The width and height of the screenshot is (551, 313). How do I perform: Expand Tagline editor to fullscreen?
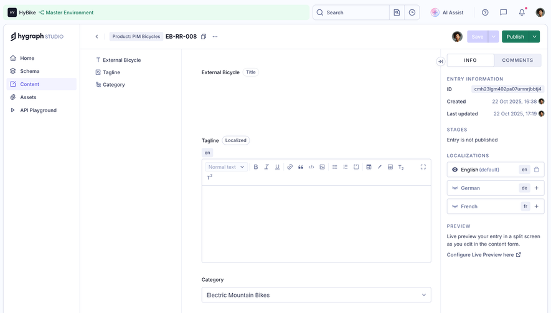(423, 167)
